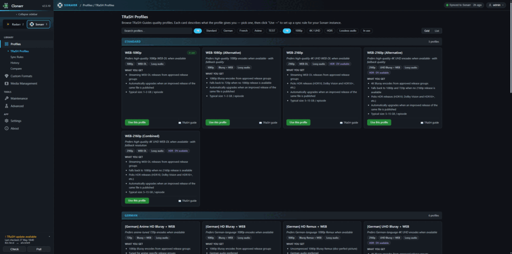512x254 pixels.
Task: Switch to Sonarr instance tab
Action: (38, 25)
